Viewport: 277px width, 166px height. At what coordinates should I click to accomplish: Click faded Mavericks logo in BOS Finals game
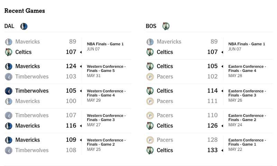pos(150,42)
